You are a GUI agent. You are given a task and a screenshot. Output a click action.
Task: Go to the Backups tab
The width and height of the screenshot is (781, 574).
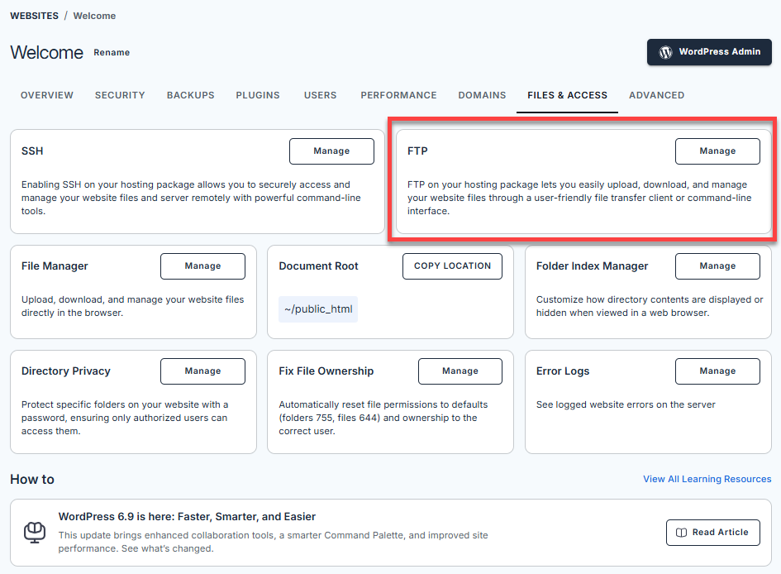click(190, 95)
